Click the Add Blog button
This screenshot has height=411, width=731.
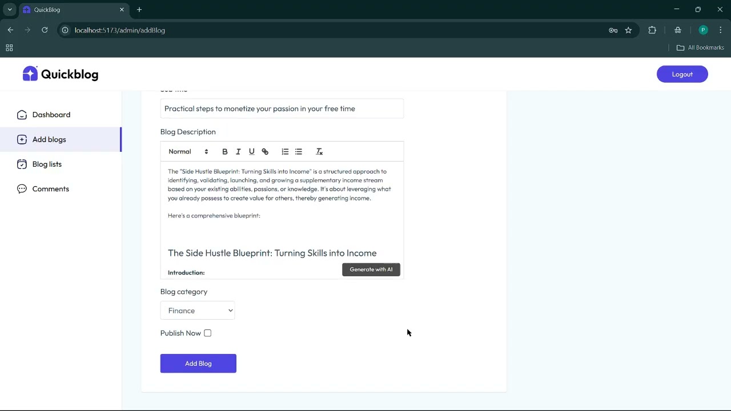pos(198,364)
